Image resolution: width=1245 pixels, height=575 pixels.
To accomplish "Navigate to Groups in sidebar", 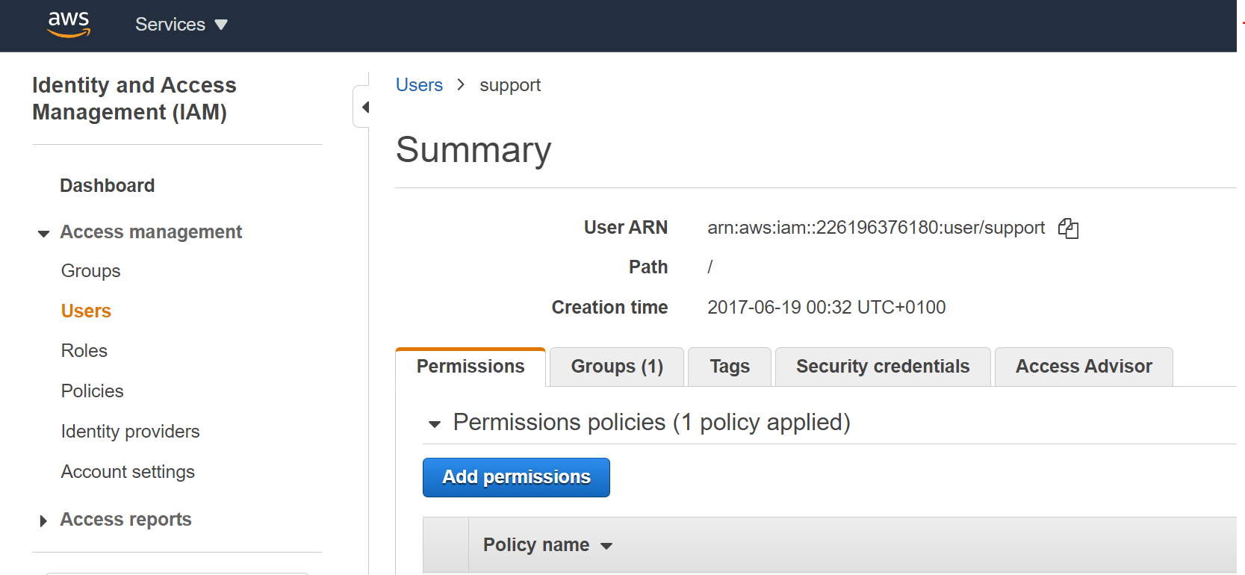I will point(90,271).
